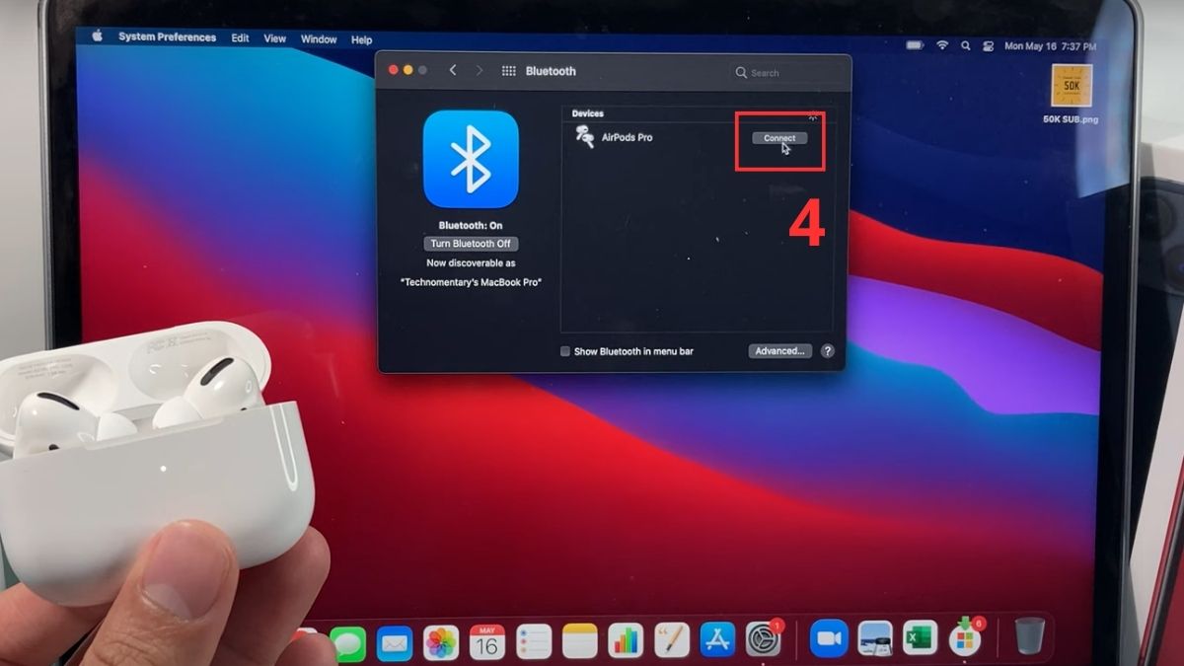Launch the Zoom app from the Dock
This screenshot has height=666, width=1184.
coord(827,638)
